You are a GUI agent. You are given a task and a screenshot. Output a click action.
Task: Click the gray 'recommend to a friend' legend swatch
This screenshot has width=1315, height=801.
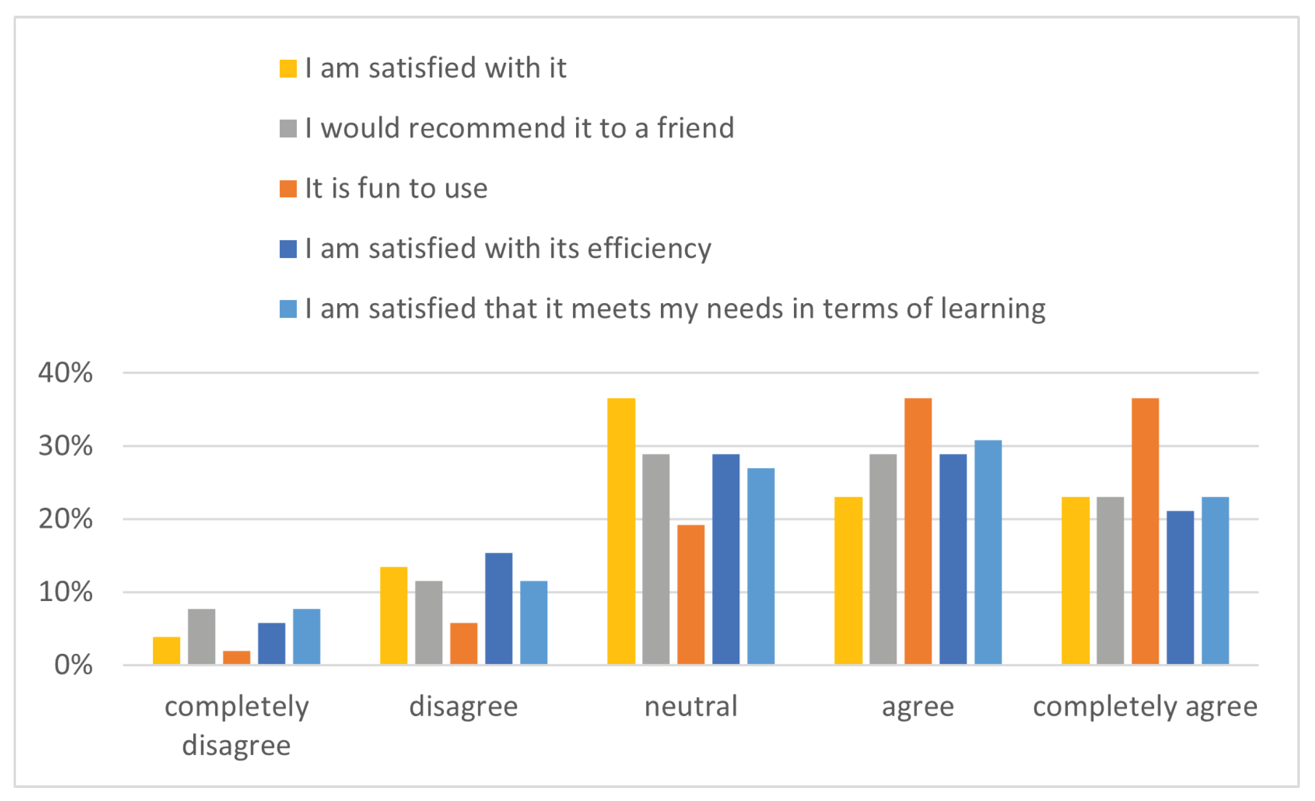tap(288, 129)
